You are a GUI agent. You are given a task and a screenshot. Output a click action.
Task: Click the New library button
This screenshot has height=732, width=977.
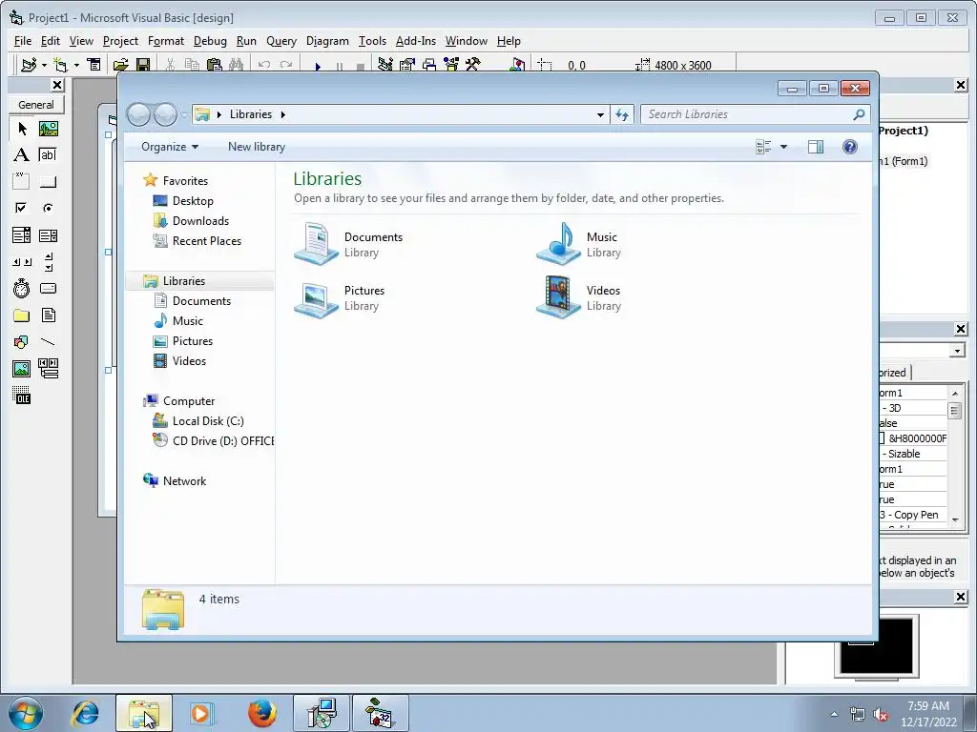pyautogui.click(x=256, y=147)
